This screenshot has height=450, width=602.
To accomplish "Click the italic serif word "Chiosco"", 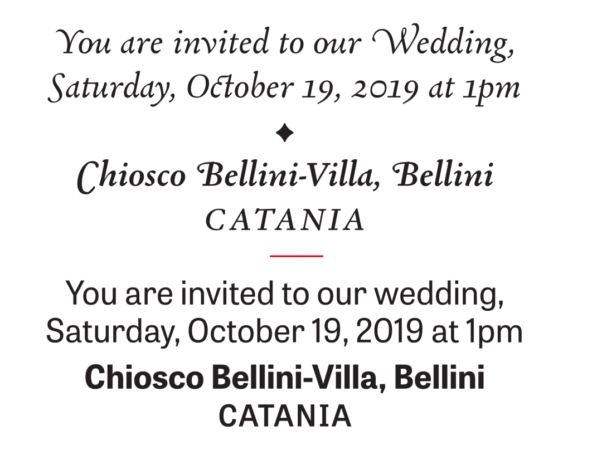I will 132,177.
